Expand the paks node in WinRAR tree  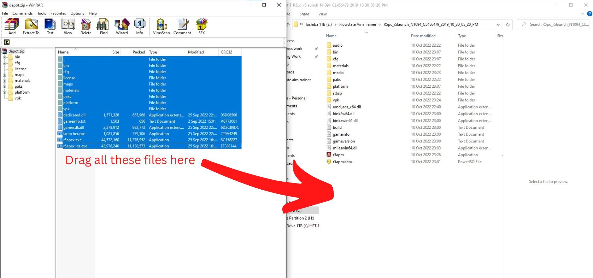[5, 86]
